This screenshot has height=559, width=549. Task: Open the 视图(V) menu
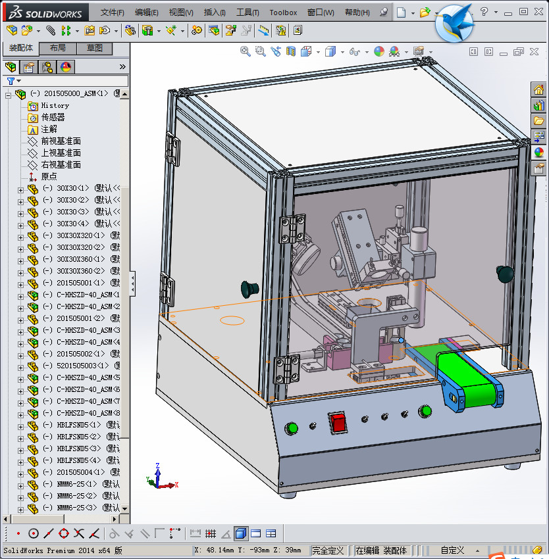pyautogui.click(x=181, y=12)
